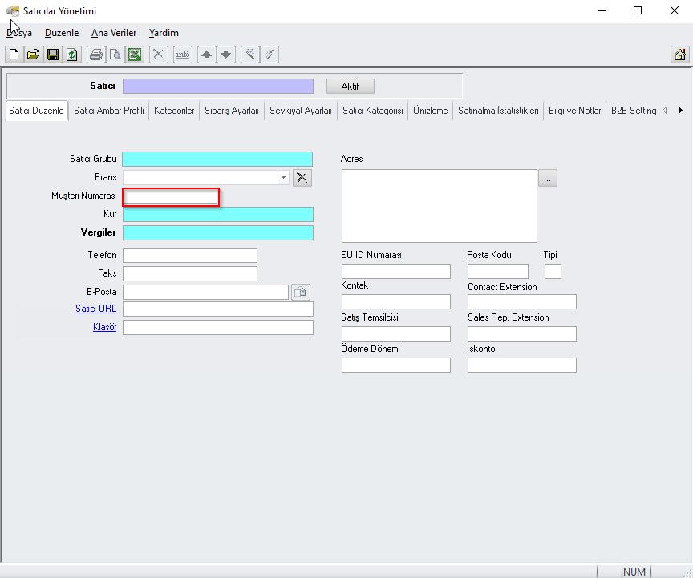Open file using the folder toolbar icon
This screenshot has width=693, height=578.
[x=33, y=55]
